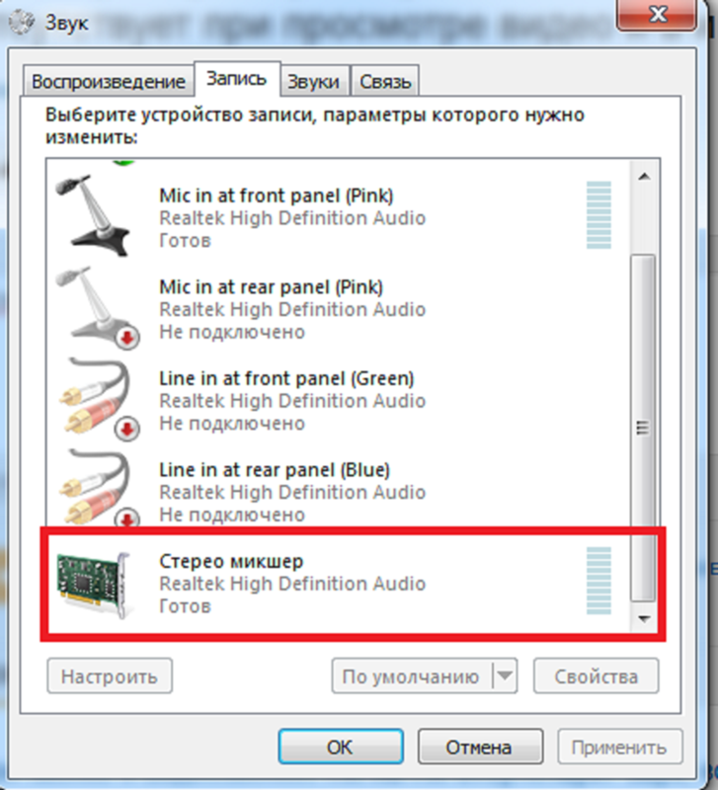Select the Line in front panel cable icon

(x=98, y=399)
